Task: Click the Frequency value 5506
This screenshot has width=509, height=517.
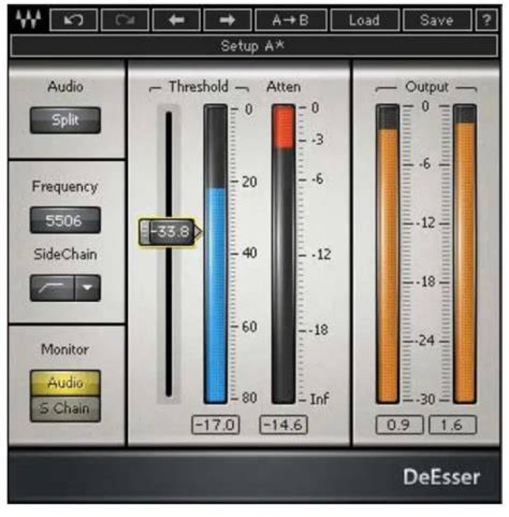Action: 65,220
